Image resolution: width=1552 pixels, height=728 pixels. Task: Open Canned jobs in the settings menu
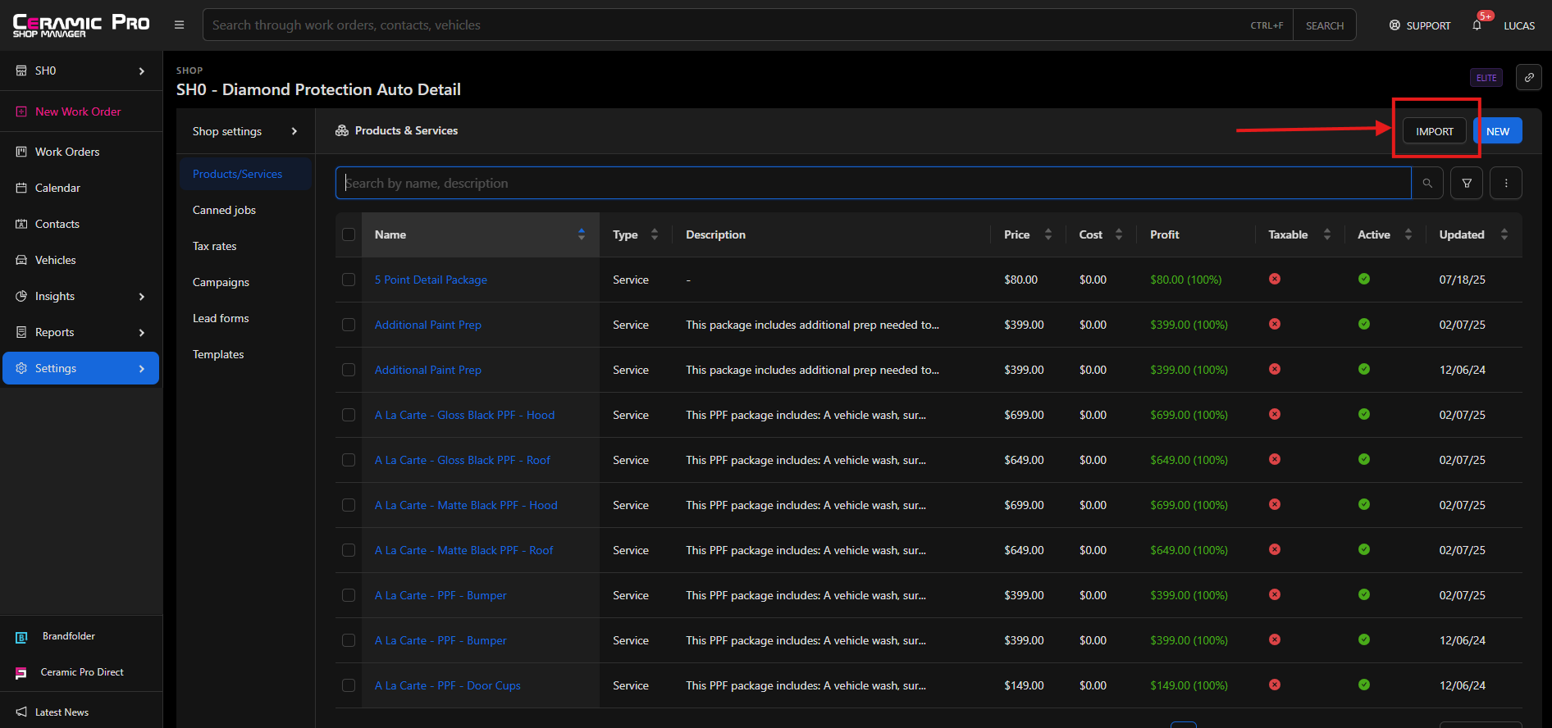(x=224, y=210)
